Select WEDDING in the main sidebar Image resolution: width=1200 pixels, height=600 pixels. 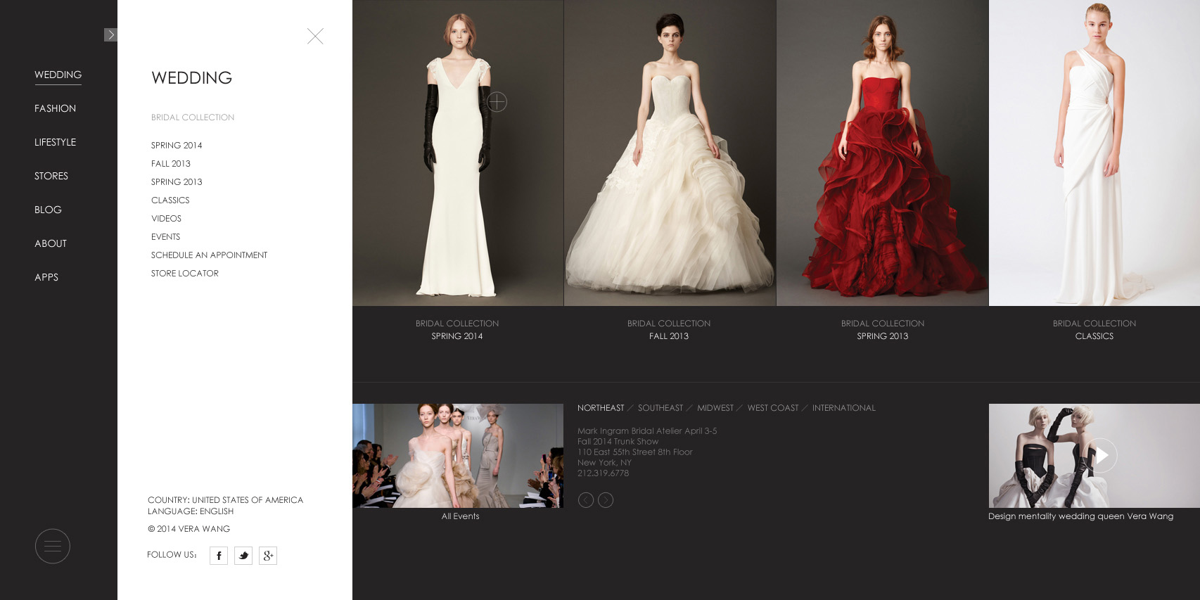58,75
